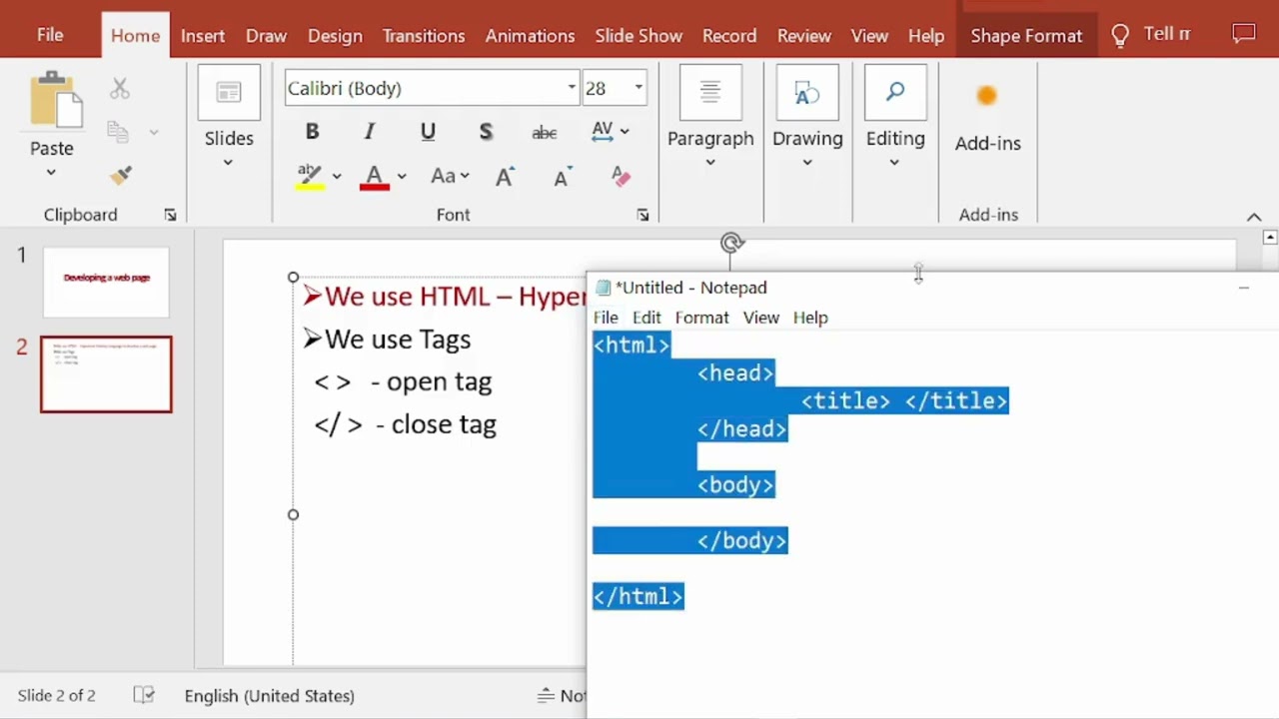Toggle Italic formatting
The width and height of the screenshot is (1279, 719).
(x=370, y=132)
